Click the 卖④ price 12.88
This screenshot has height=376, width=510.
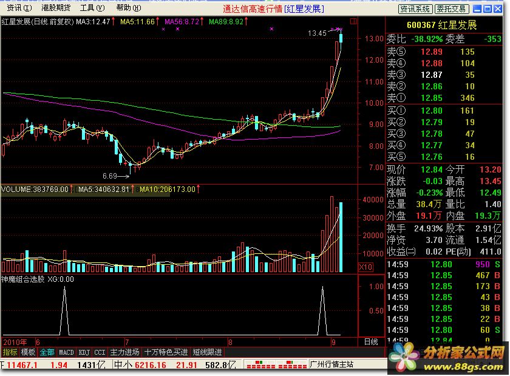432,63
